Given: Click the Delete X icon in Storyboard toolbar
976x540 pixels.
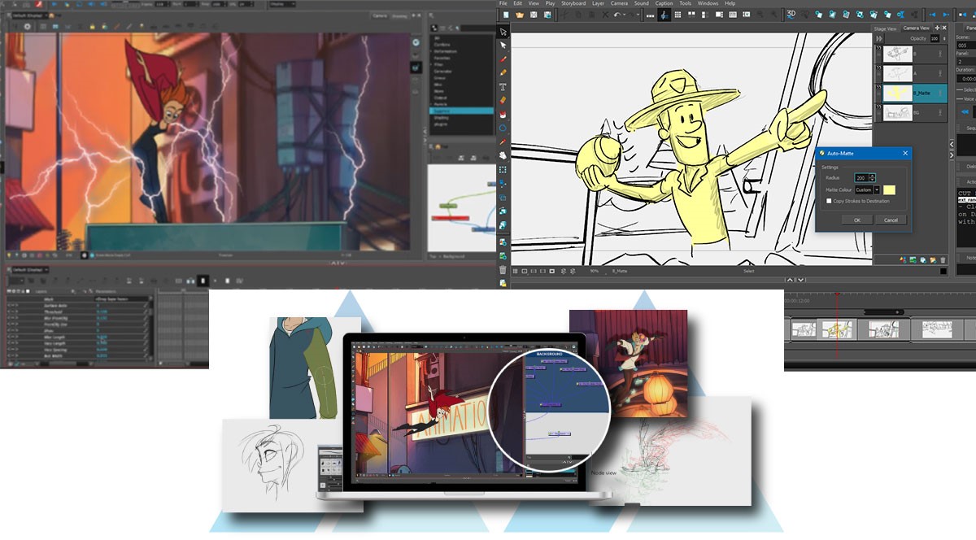Looking at the screenshot, I should coord(606,15).
